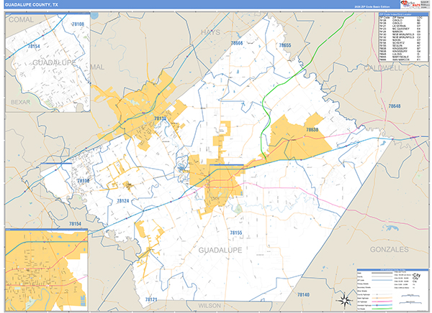The height and width of the screenshot is (313, 432).
Task: Click the 78121 ZIP label
Action: [x=151, y=299]
